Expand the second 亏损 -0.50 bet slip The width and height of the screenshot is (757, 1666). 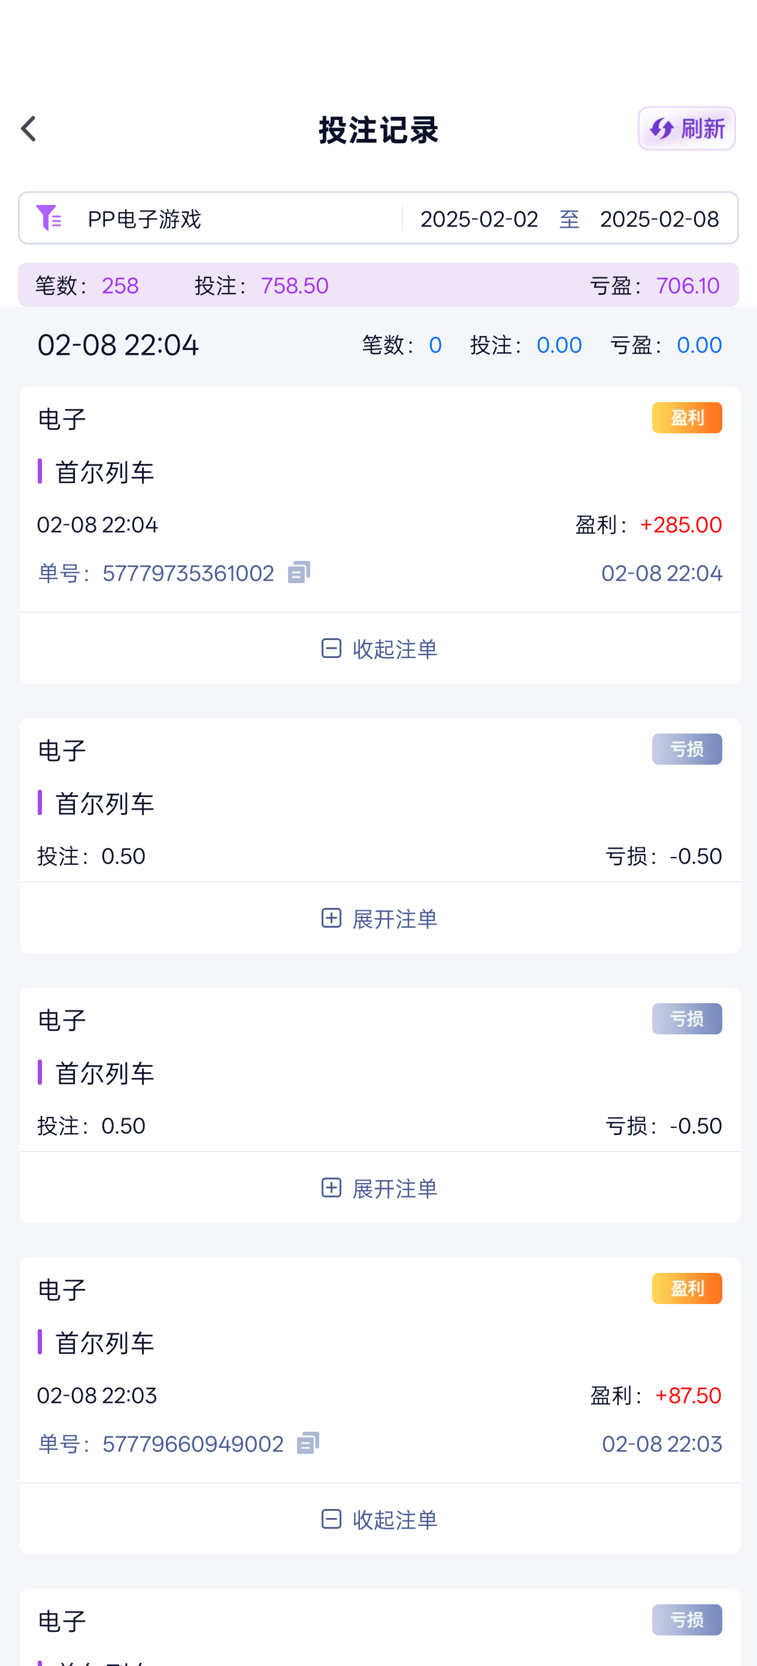tap(380, 1188)
